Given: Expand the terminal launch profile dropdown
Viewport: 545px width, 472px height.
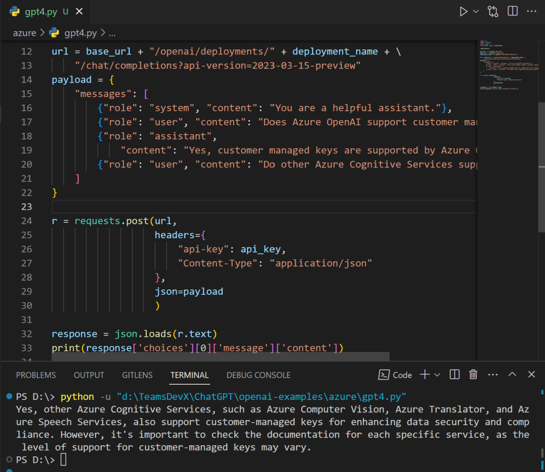Looking at the screenshot, I should click(x=437, y=375).
